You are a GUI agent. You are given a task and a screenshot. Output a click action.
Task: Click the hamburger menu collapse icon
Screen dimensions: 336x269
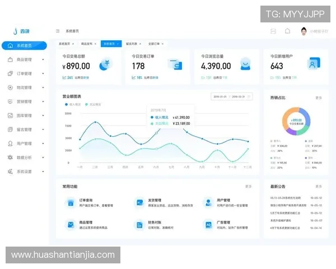click(58, 31)
